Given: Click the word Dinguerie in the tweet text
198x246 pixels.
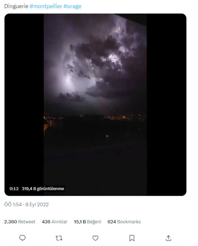Looking at the screenshot, I should 16,6.
